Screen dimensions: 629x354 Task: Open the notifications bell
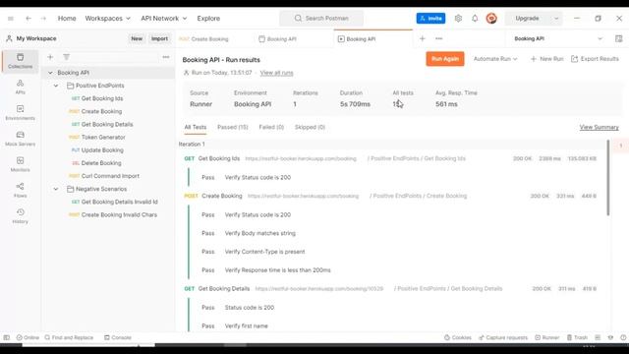(x=475, y=19)
